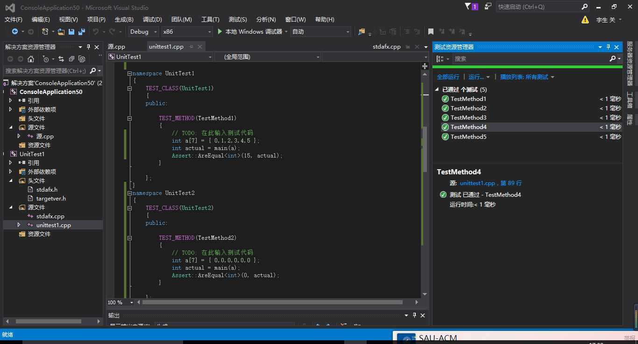Open the Test Explorer group-by icon
This screenshot has height=344, width=638.
(440, 58)
